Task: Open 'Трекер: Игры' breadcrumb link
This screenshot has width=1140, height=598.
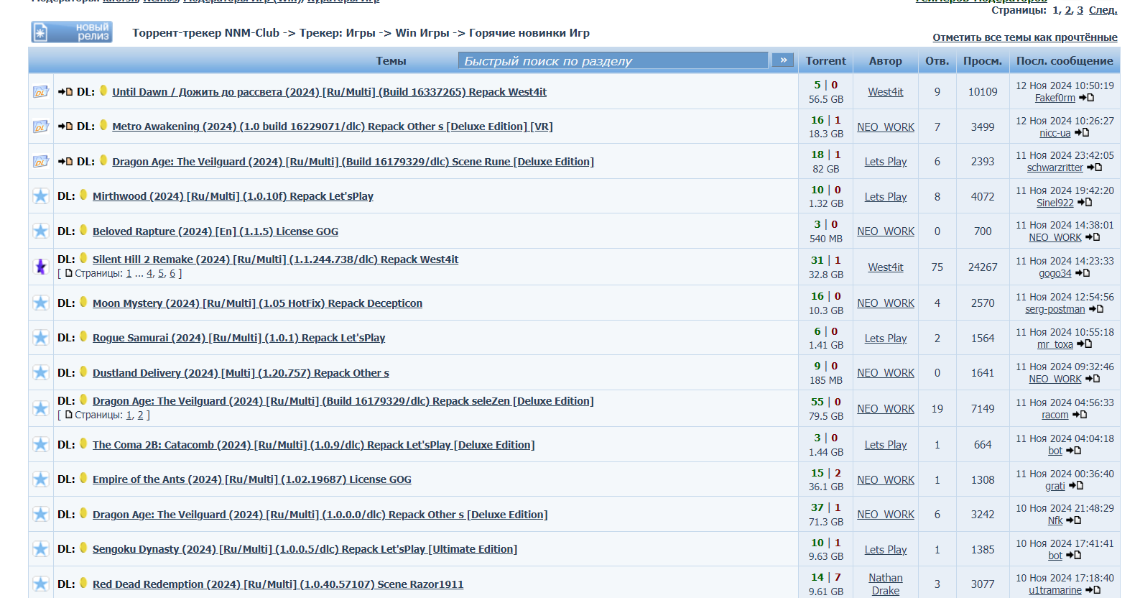Action: pos(337,33)
